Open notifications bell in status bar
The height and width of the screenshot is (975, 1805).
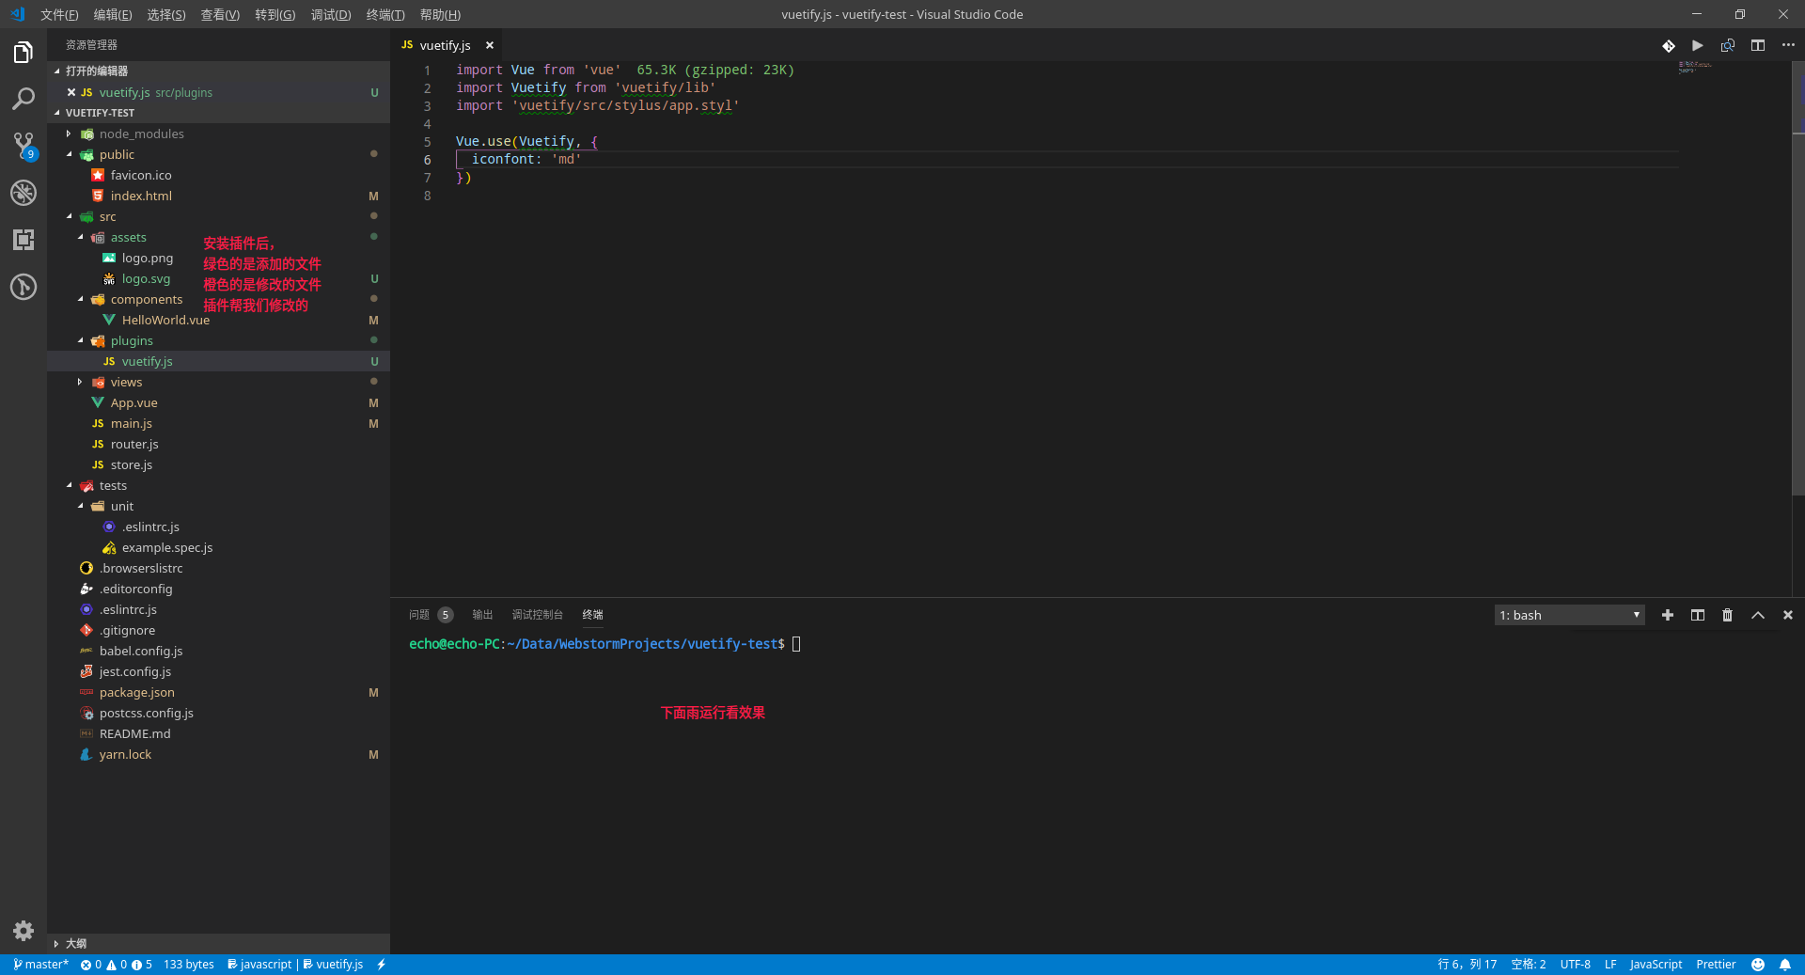1785,965
